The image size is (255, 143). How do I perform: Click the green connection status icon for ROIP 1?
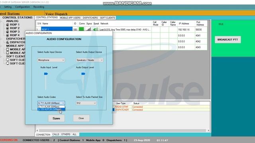click(x=81, y=29)
